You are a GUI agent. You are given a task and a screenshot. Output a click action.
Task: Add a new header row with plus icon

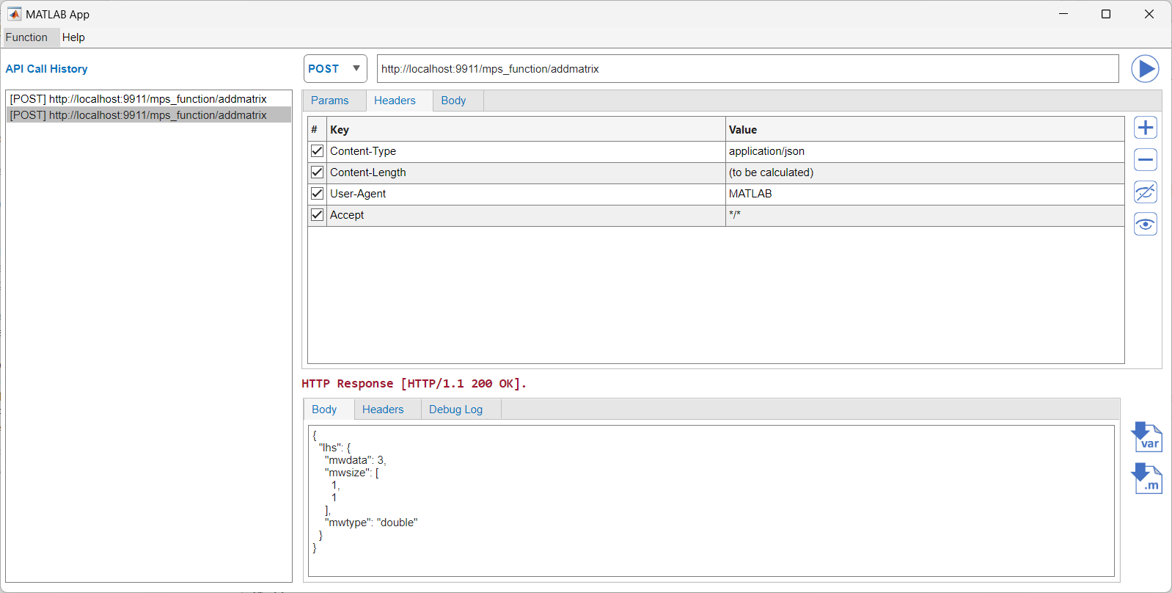[x=1146, y=128]
